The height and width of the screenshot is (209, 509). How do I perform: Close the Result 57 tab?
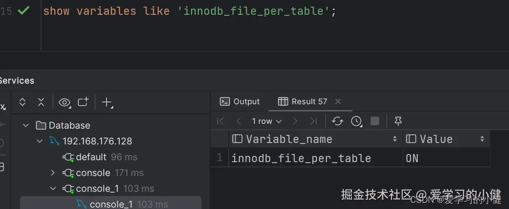[x=338, y=101]
